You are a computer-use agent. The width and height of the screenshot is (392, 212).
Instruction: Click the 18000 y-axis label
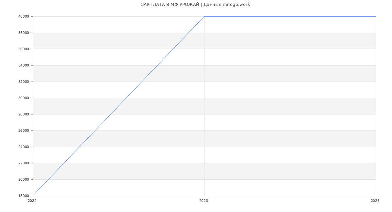coord(24,196)
